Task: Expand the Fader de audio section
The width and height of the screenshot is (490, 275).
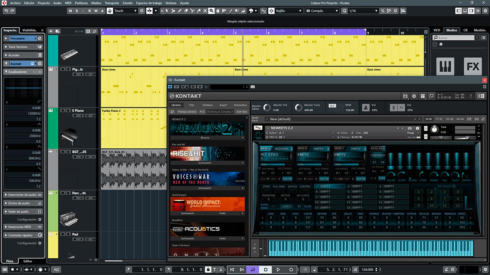Action: click(23, 211)
